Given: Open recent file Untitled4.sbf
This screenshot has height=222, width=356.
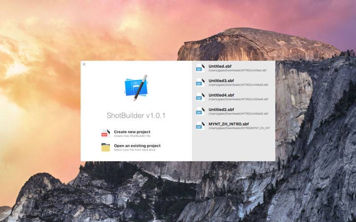Looking at the screenshot, I should pyautogui.click(x=234, y=97).
